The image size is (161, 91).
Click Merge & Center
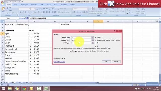coord(64,12)
